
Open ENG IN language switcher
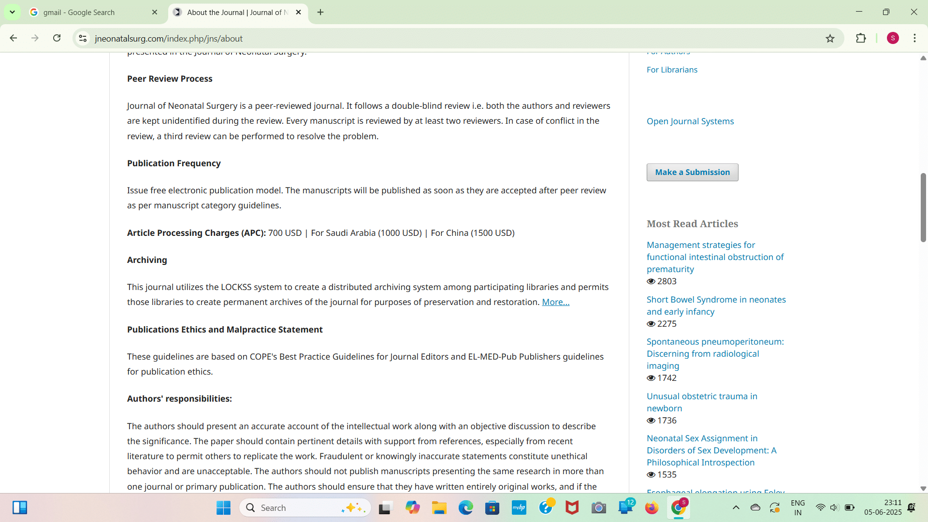[797, 507]
